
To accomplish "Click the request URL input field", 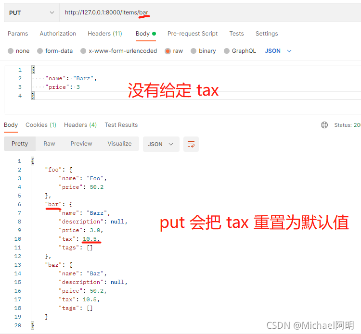I will click(x=210, y=12).
